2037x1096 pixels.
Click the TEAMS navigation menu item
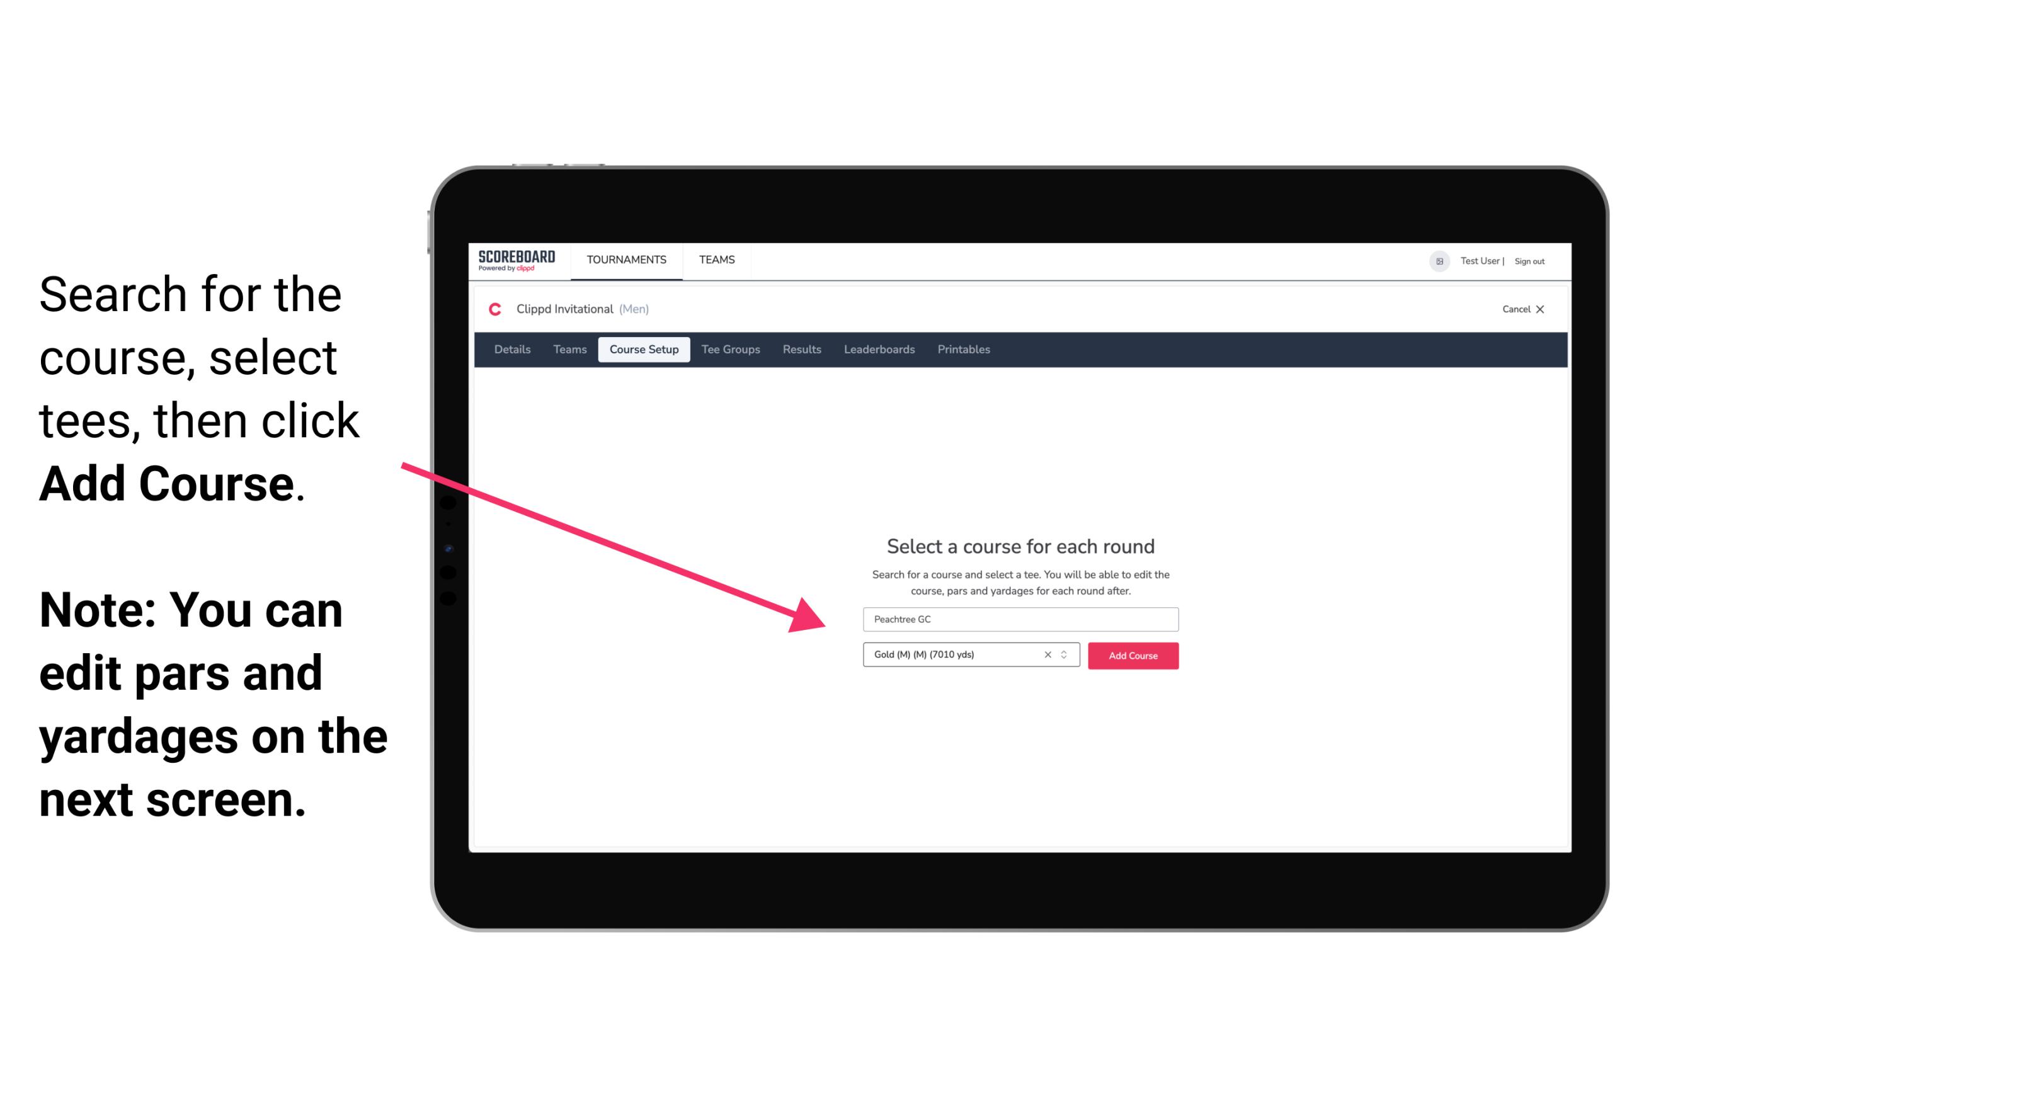(x=715, y=259)
